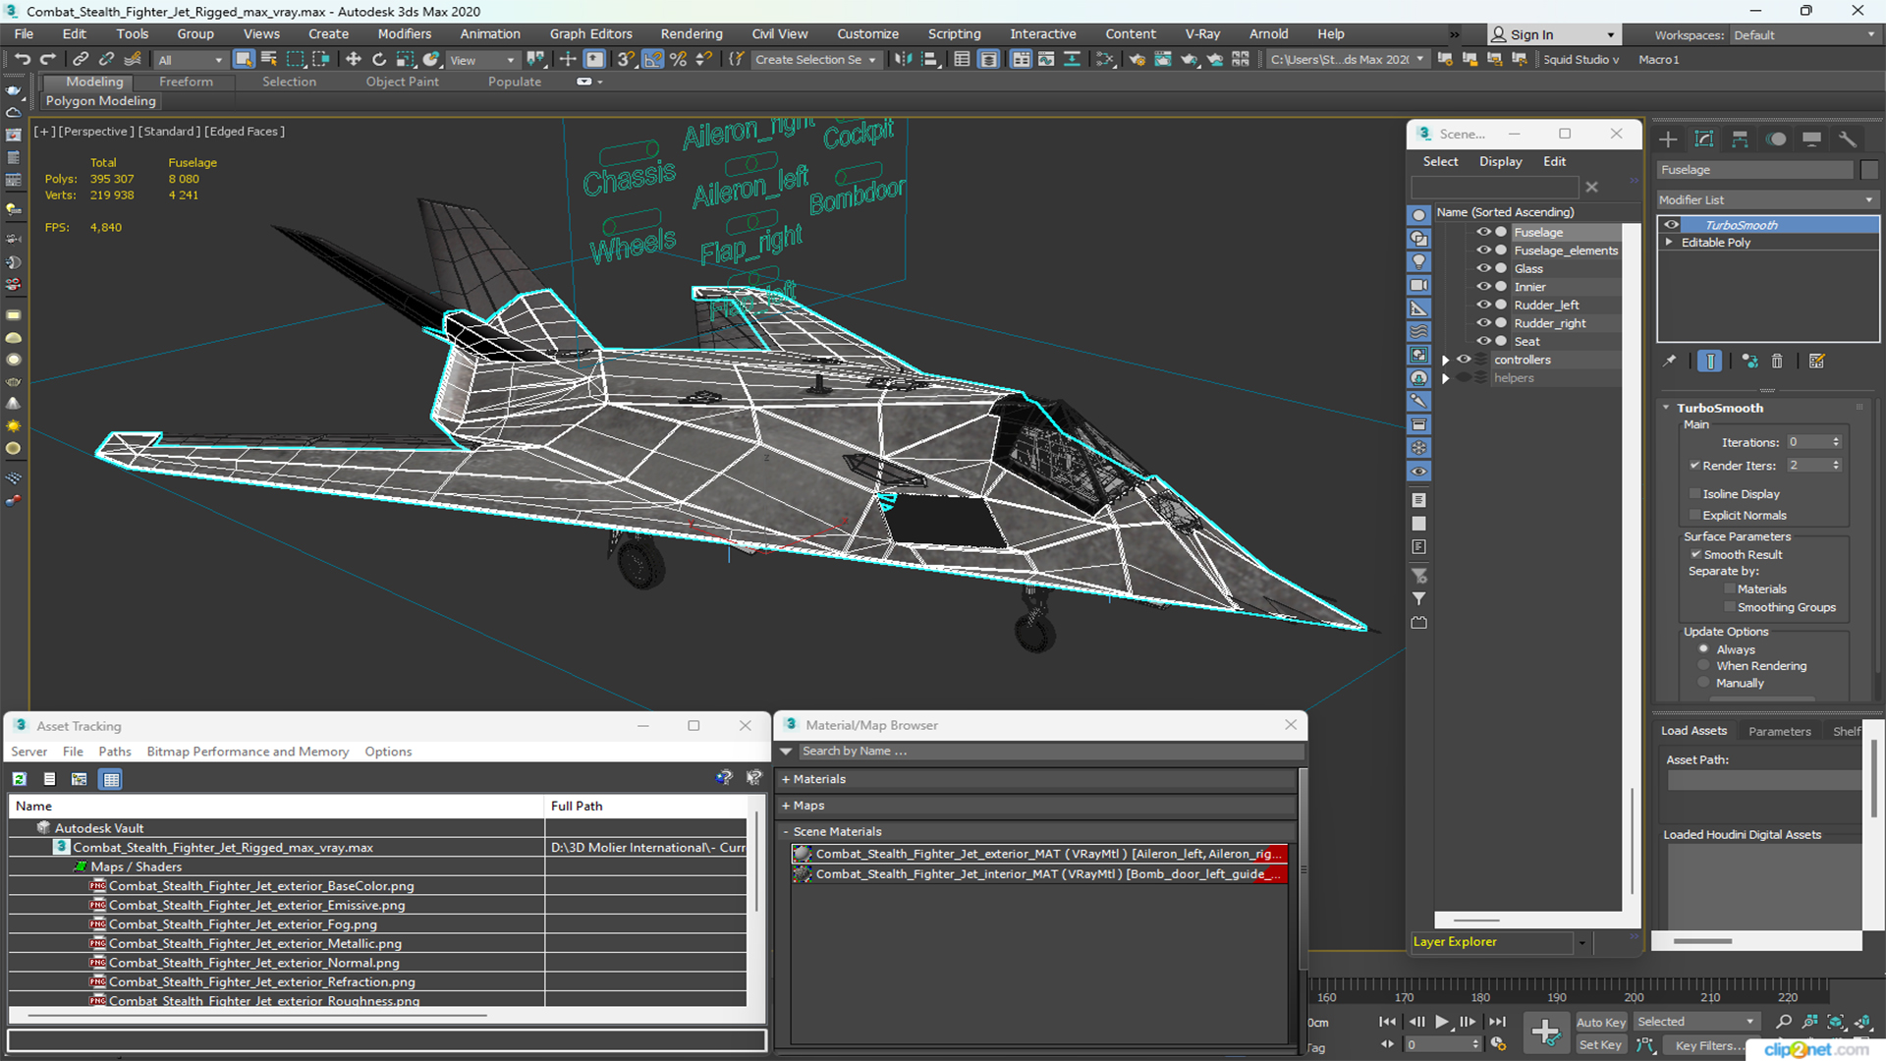The width and height of the screenshot is (1886, 1061).
Task: Enable Explicit Normals checkbox
Action: click(1694, 516)
